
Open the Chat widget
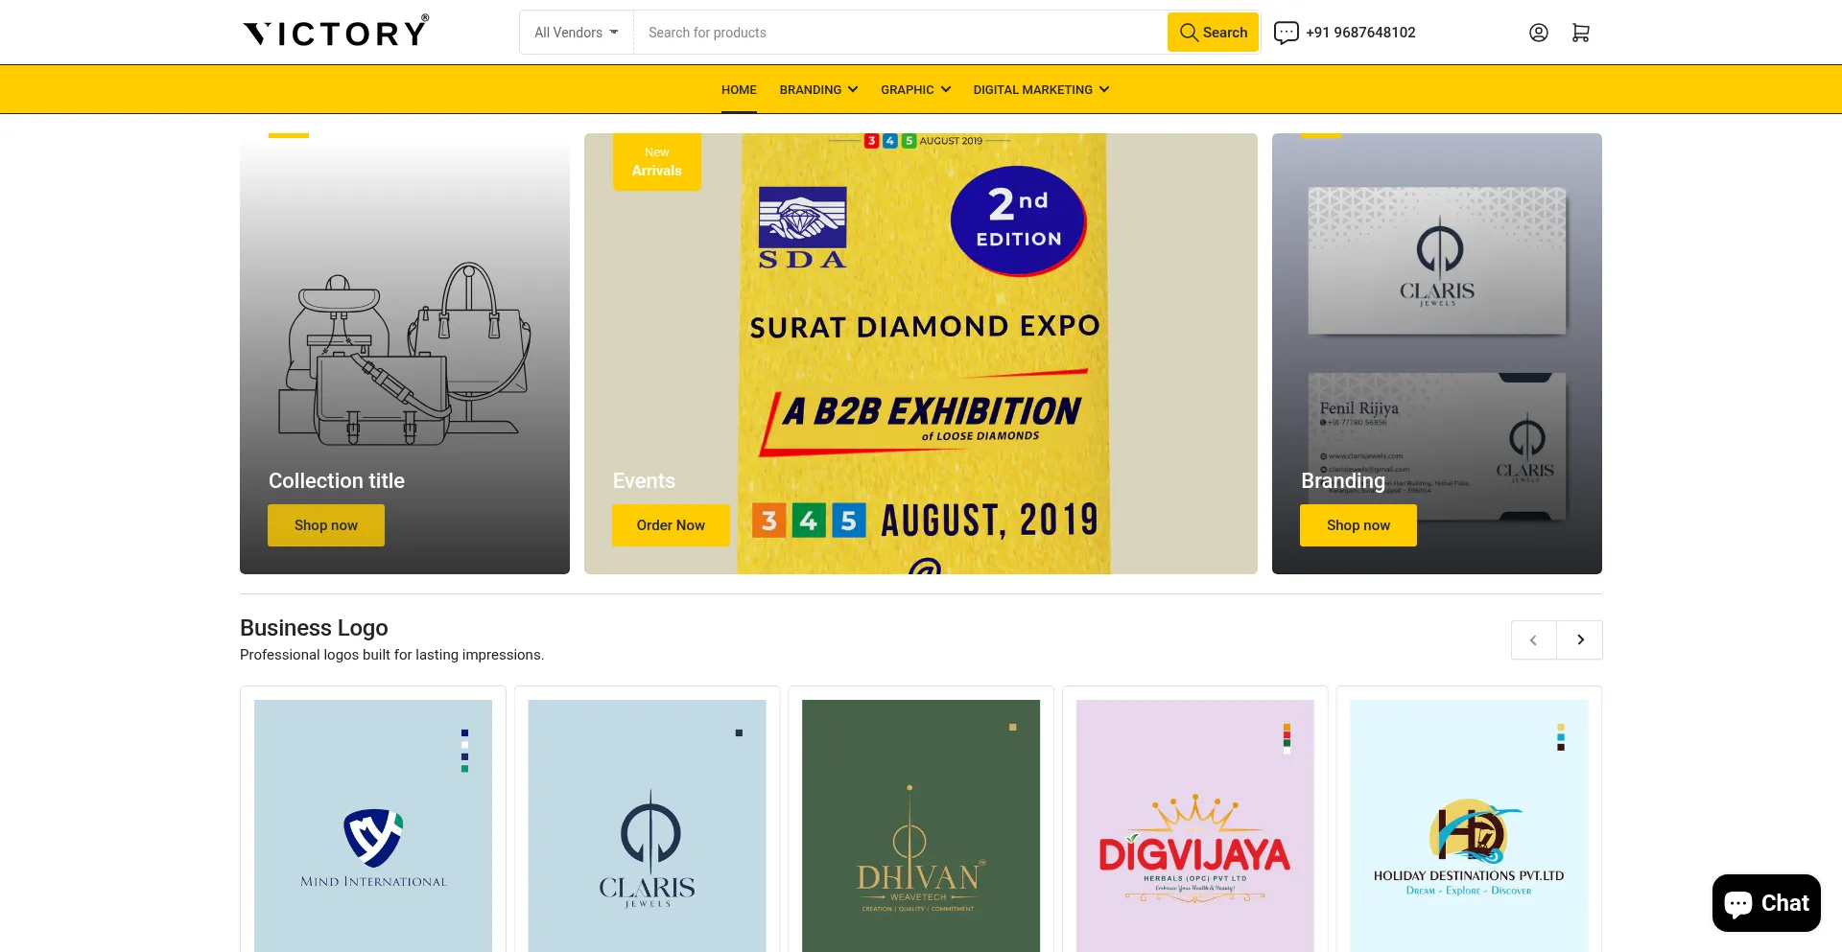tap(1766, 903)
